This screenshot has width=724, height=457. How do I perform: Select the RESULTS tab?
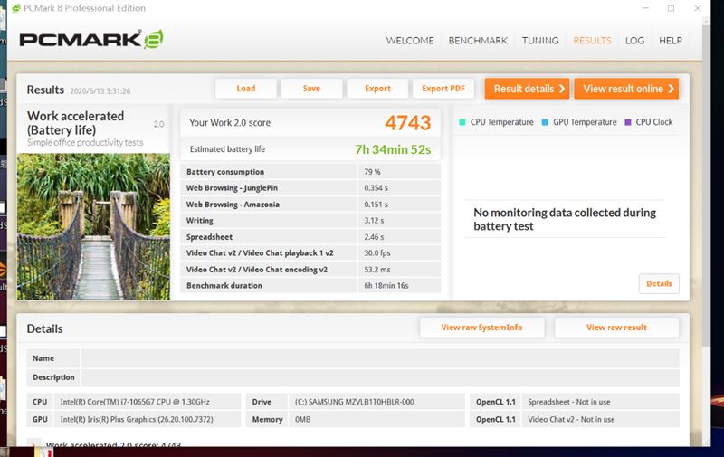coord(592,41)
